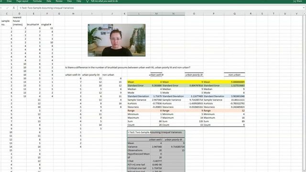This screenshot has width=306, height=172.
Task: Switch to the Data tab
Action: [49, 1]
